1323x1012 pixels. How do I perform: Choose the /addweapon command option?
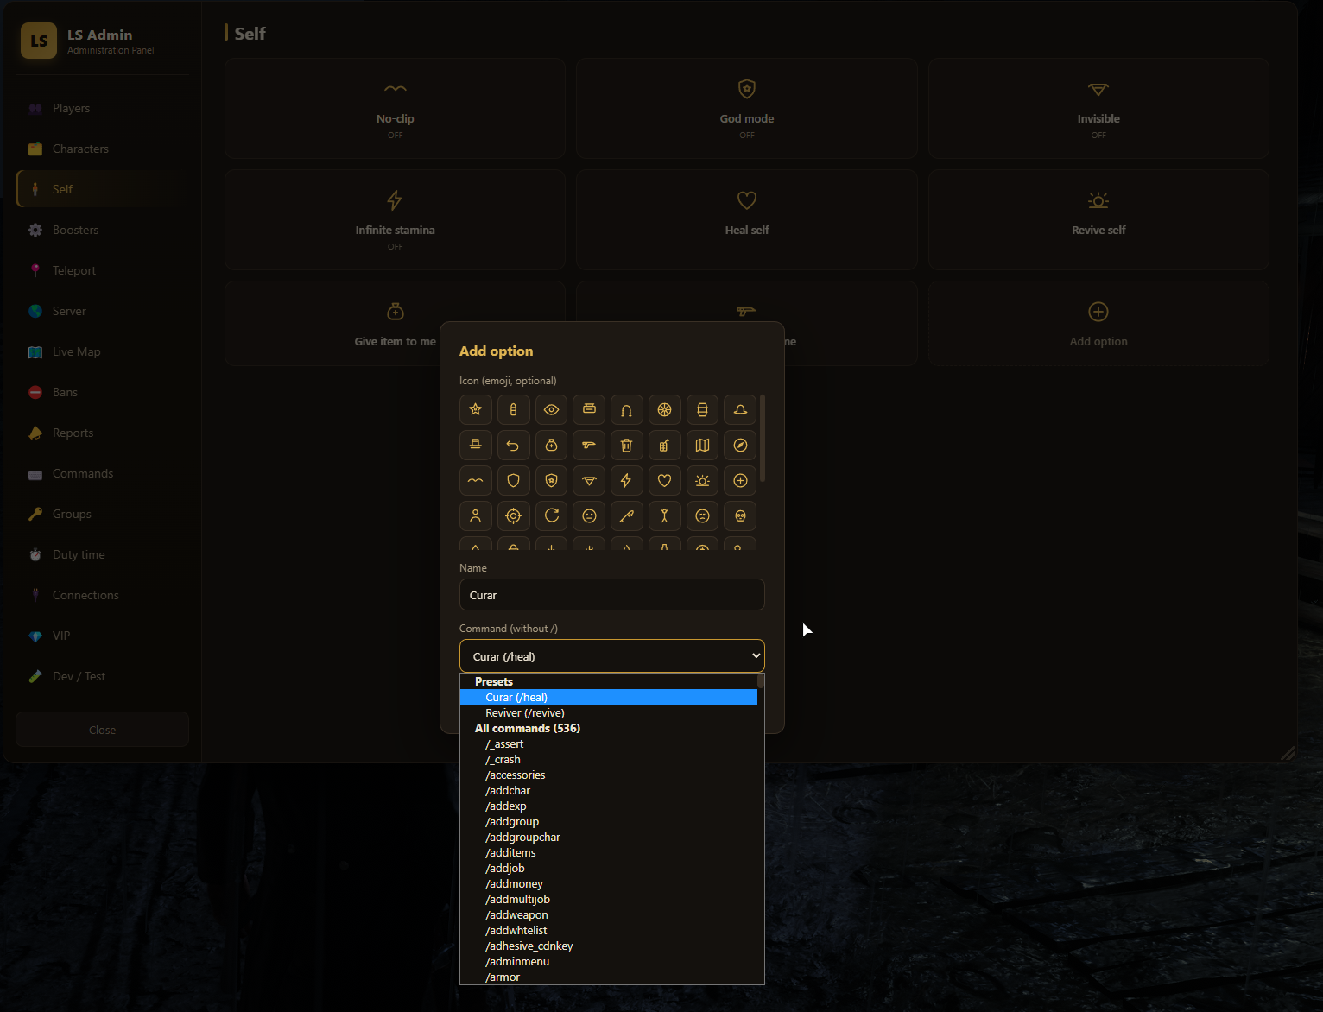point(609,915)
